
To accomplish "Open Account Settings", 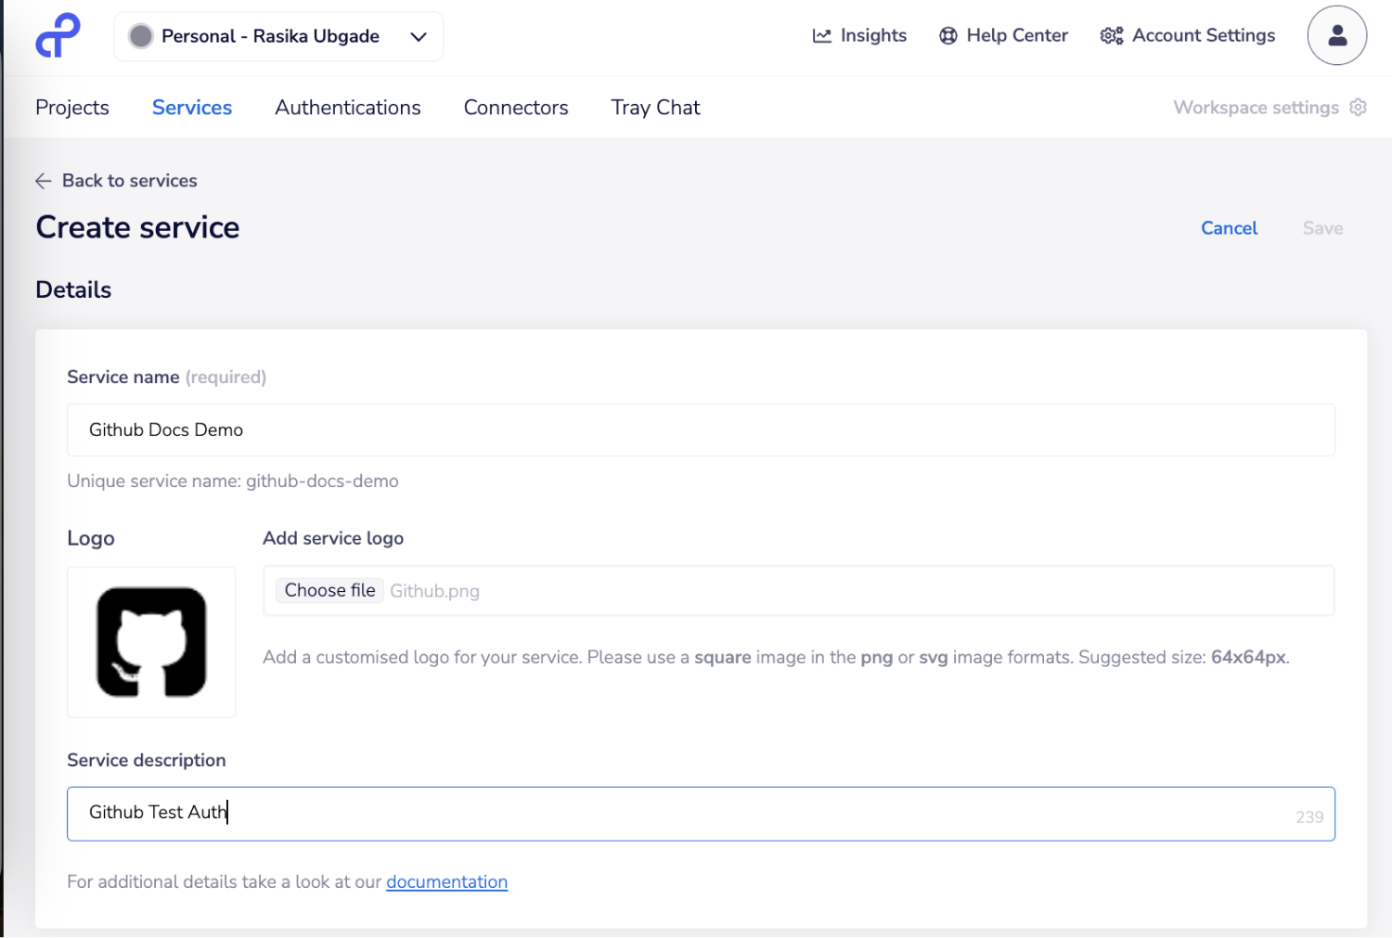I will coord(1187,35).
